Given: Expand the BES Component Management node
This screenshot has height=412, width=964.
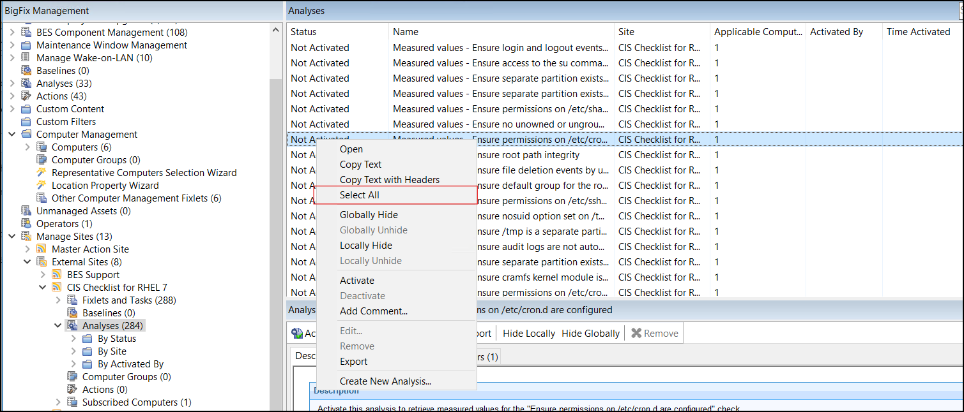Looking at the screenshot, I should point(12,33).
